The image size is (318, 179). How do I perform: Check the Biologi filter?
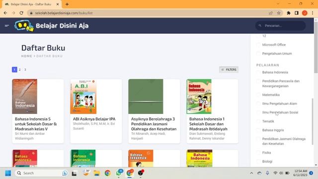click(x=258, y=161)
